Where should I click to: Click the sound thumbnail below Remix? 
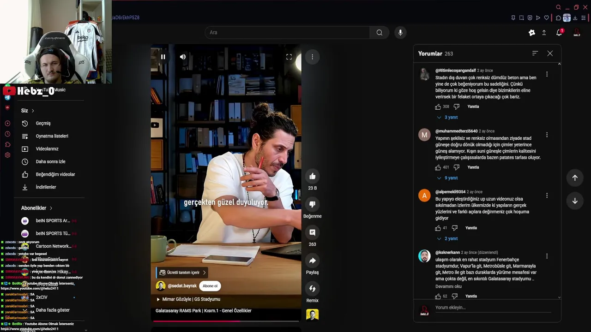point(313,315)
